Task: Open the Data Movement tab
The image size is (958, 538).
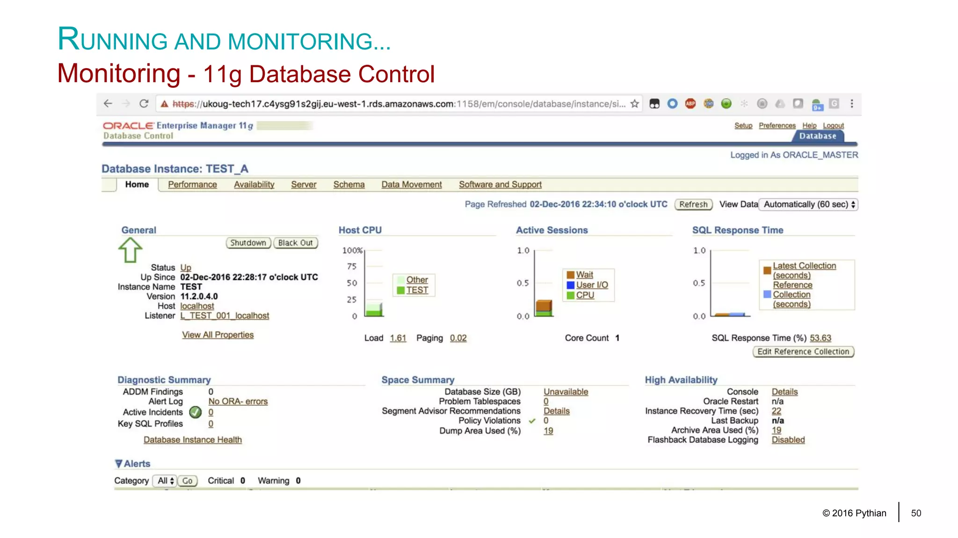Action: tap(412, 184)
